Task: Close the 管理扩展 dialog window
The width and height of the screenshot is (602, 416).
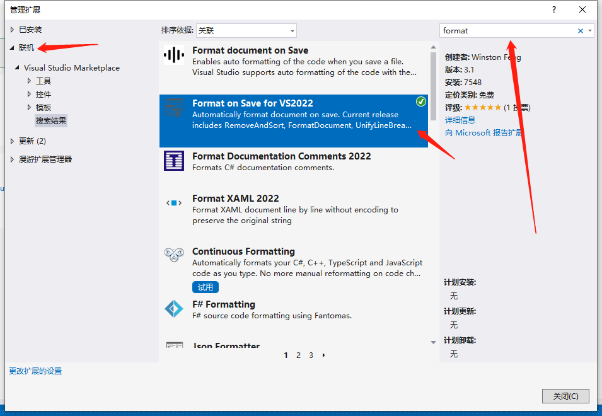Action: coord(582,9)
